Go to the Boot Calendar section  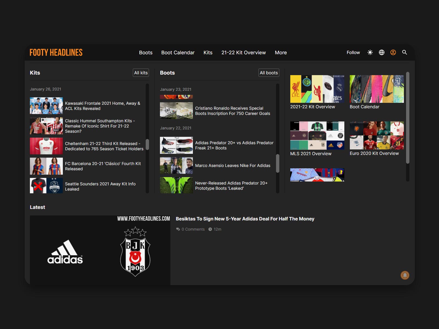coord(178,52)
